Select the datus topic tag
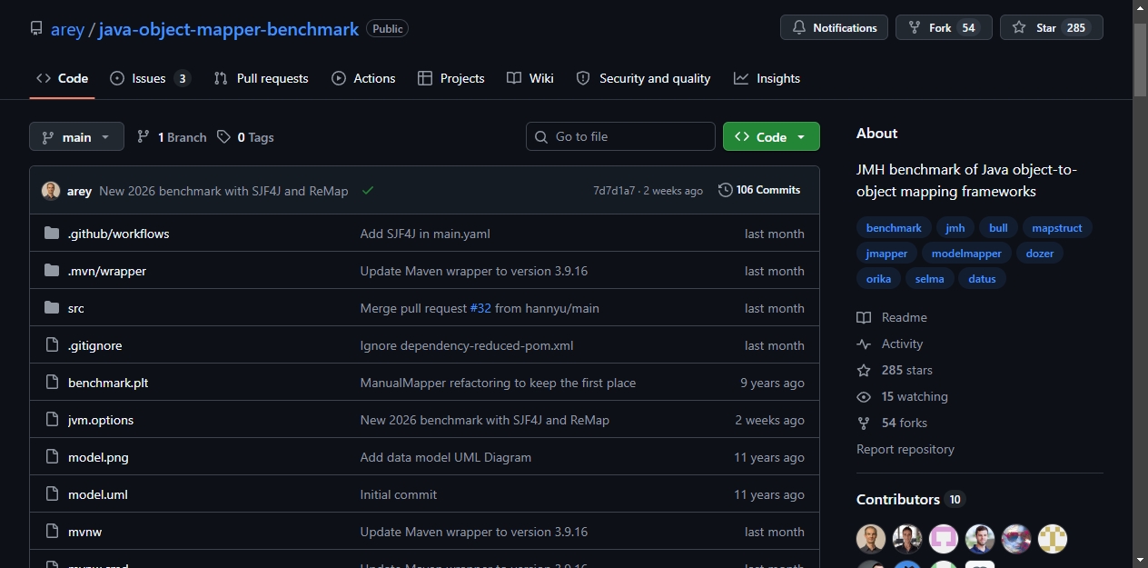Image resolution: width=1148 pixels, height=568 pixels. pyautogui.click(x=982, y=279)
